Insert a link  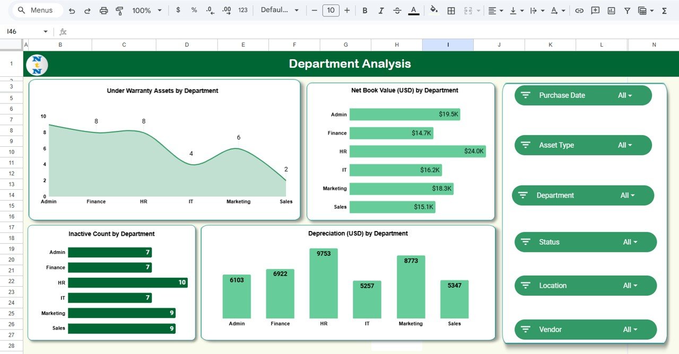coord(579,10)
